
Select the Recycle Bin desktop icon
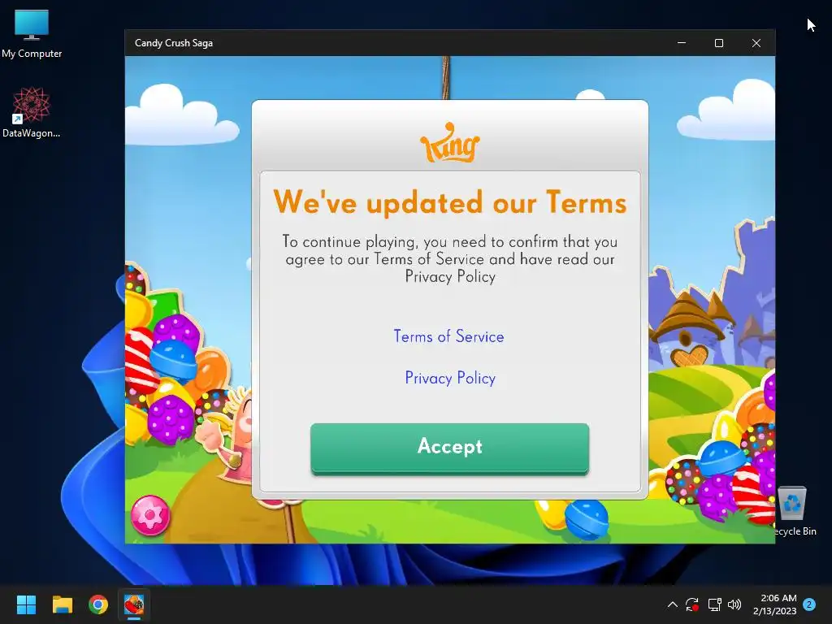[794, 512]
